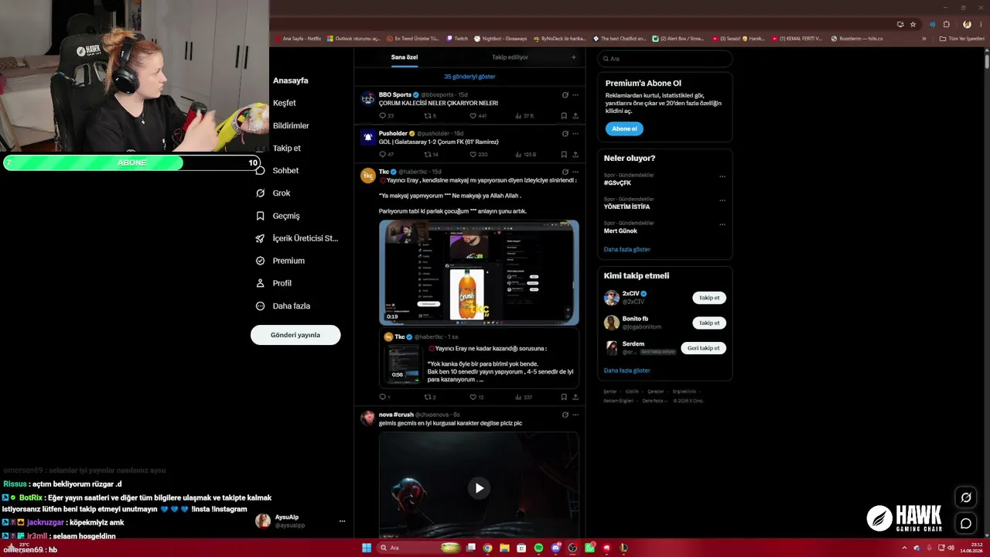Follow Bonito fb with Takip et button
Screen dimensions: 990x557
point(709,323)
